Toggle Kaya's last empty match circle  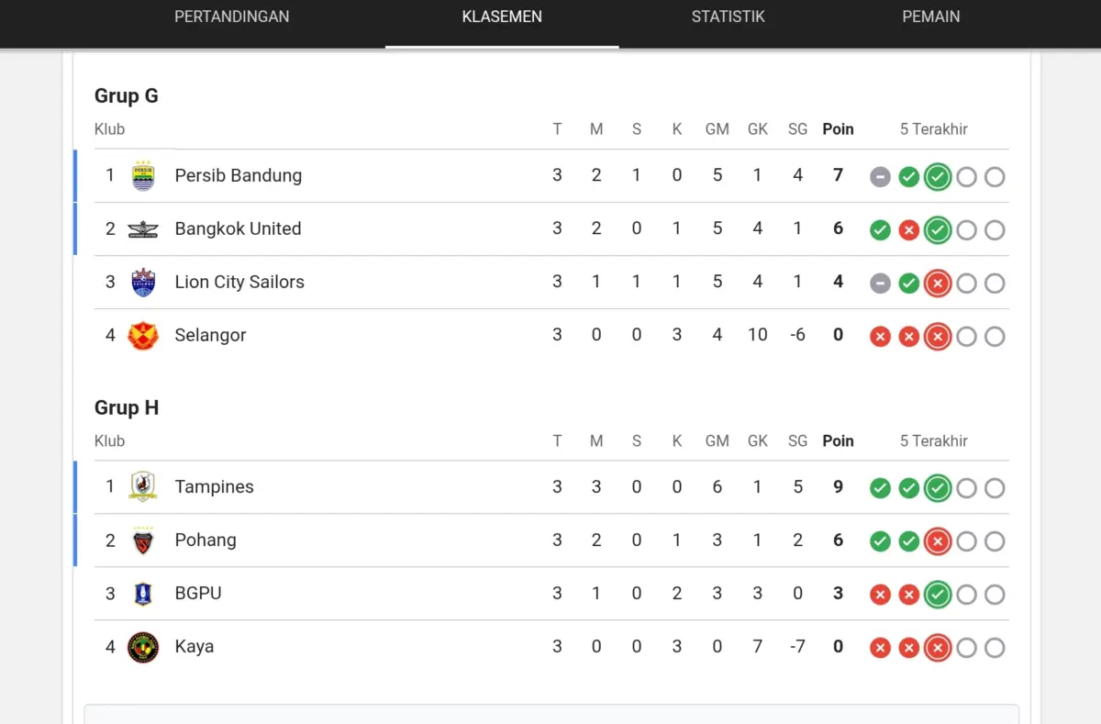click(995, 647)
